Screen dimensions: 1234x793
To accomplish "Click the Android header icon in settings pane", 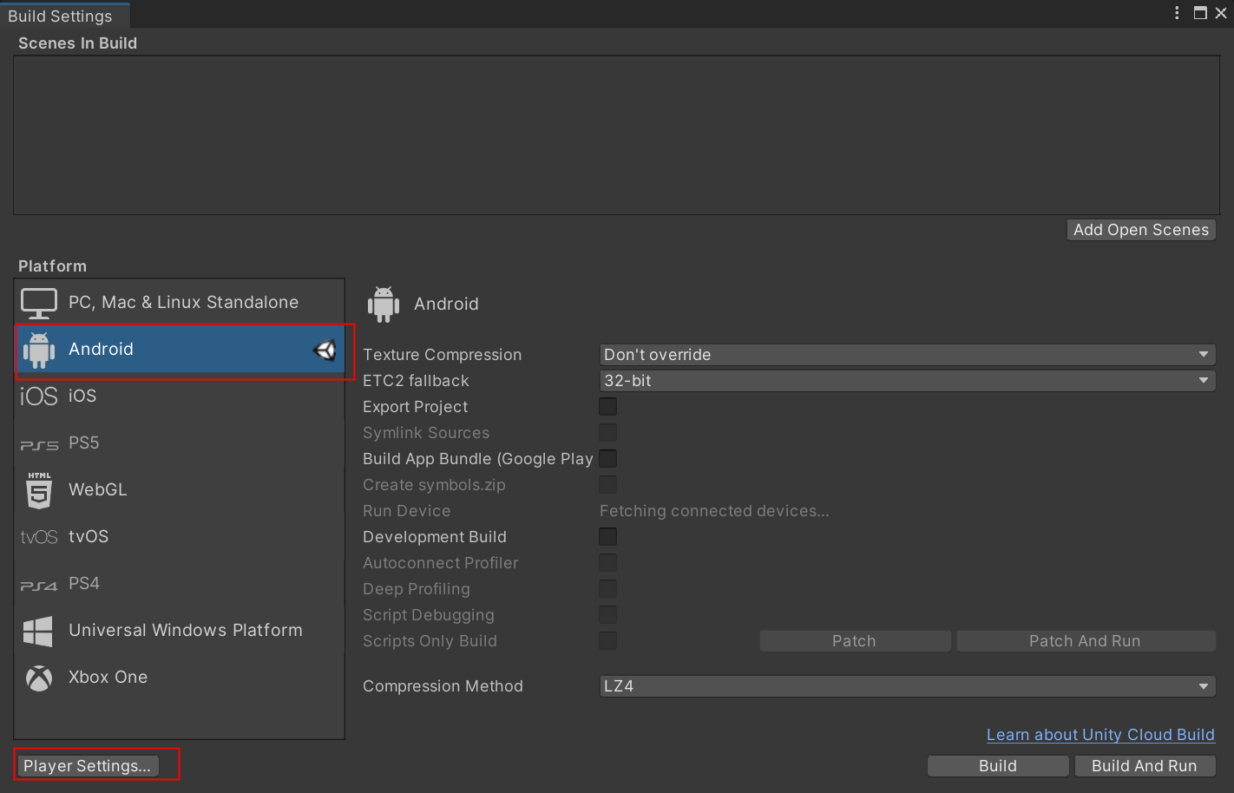I will pos(384,305).
